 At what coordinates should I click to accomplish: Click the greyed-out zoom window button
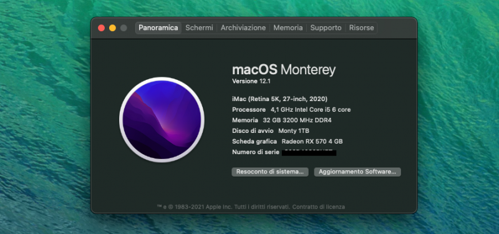click(124, 28)
